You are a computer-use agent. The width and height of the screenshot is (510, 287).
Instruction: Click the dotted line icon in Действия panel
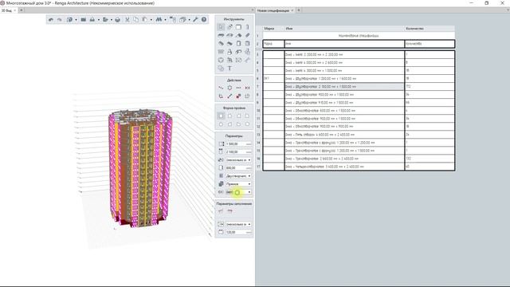tap(238, 88)
